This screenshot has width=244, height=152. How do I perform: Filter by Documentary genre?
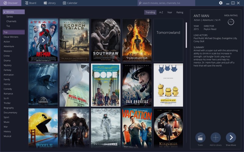point(10,112)
